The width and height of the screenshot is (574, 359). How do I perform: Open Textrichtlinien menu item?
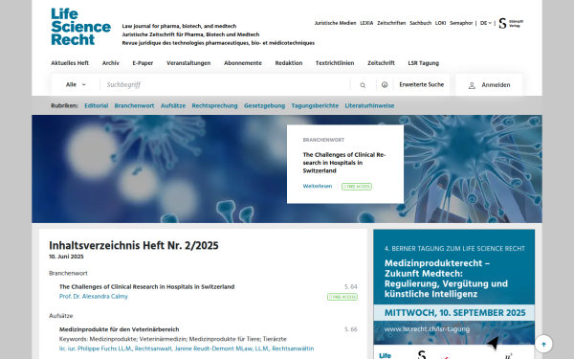[x=335, y=63]
